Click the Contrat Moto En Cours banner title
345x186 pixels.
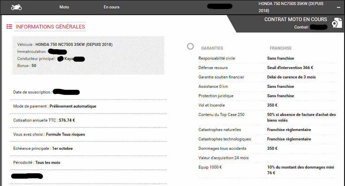tap(295, 19)
